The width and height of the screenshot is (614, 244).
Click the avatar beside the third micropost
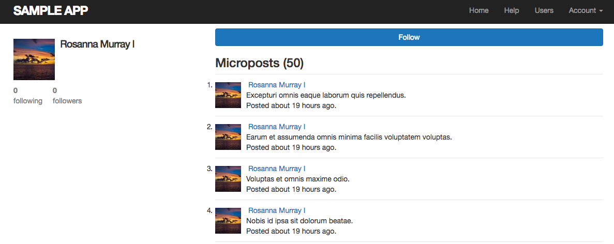click(x=228, y=179)
